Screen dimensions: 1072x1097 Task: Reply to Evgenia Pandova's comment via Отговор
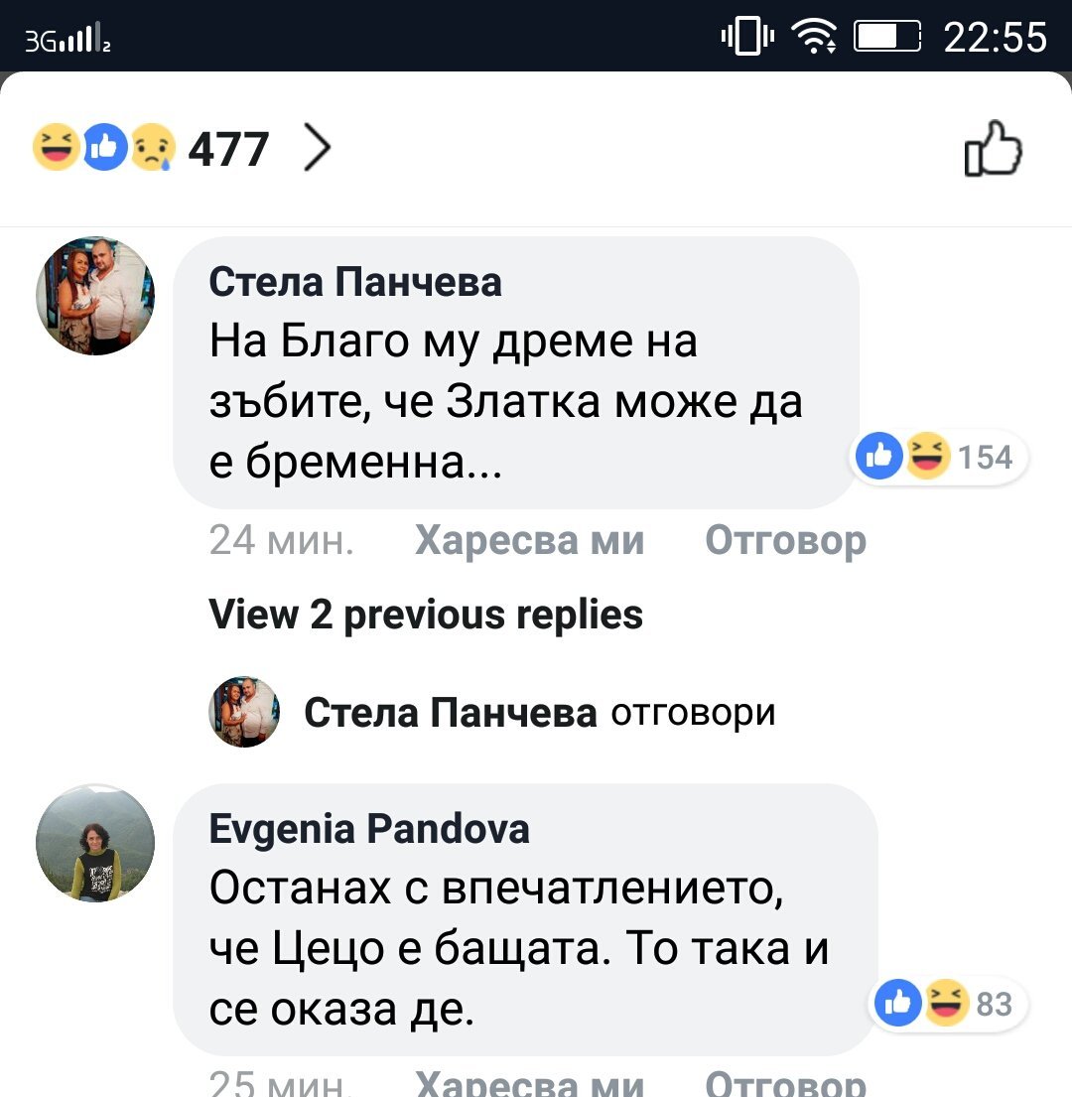click(x=785, y=1084)
